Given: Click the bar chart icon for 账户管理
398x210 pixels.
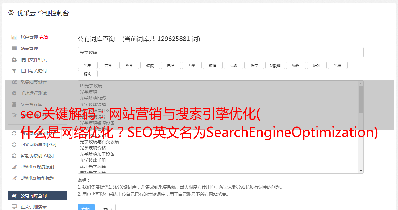Looking at the screenshot, I should click(14, 37).
